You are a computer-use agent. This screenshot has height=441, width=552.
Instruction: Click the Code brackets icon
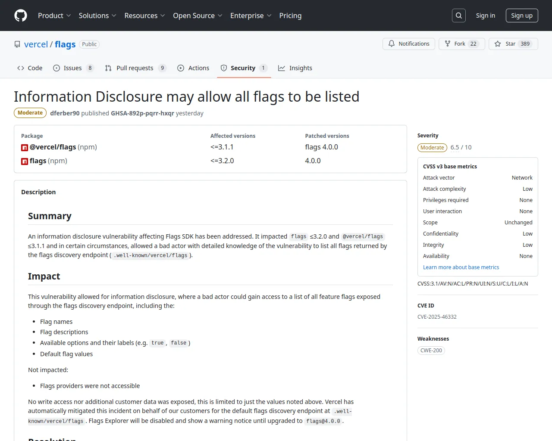pos(21,68)
